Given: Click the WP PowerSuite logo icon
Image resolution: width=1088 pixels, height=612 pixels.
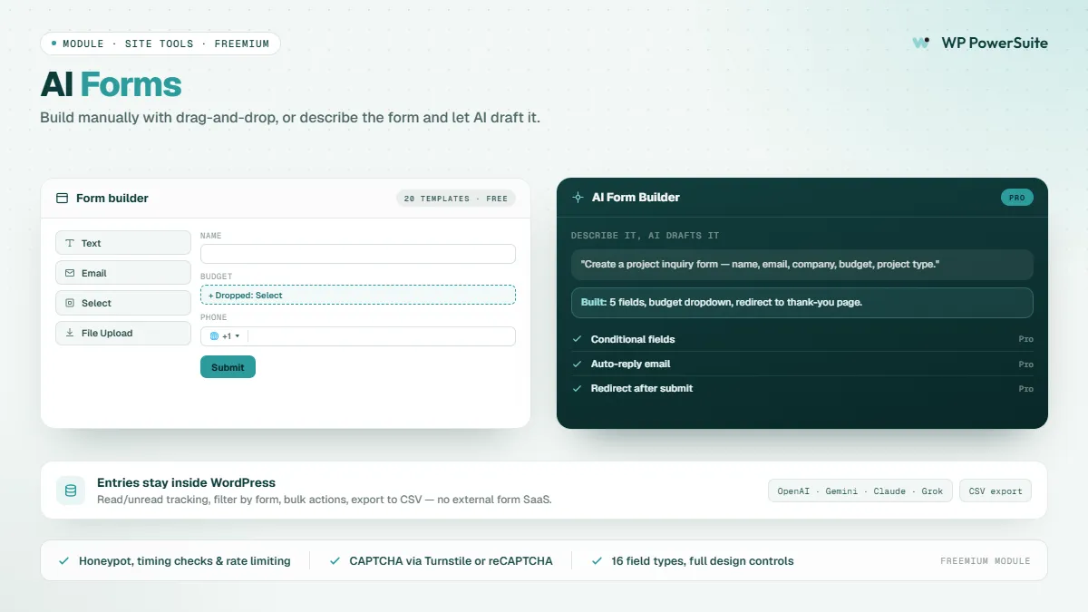Looking at the screenshot, I should pos(921,43).
